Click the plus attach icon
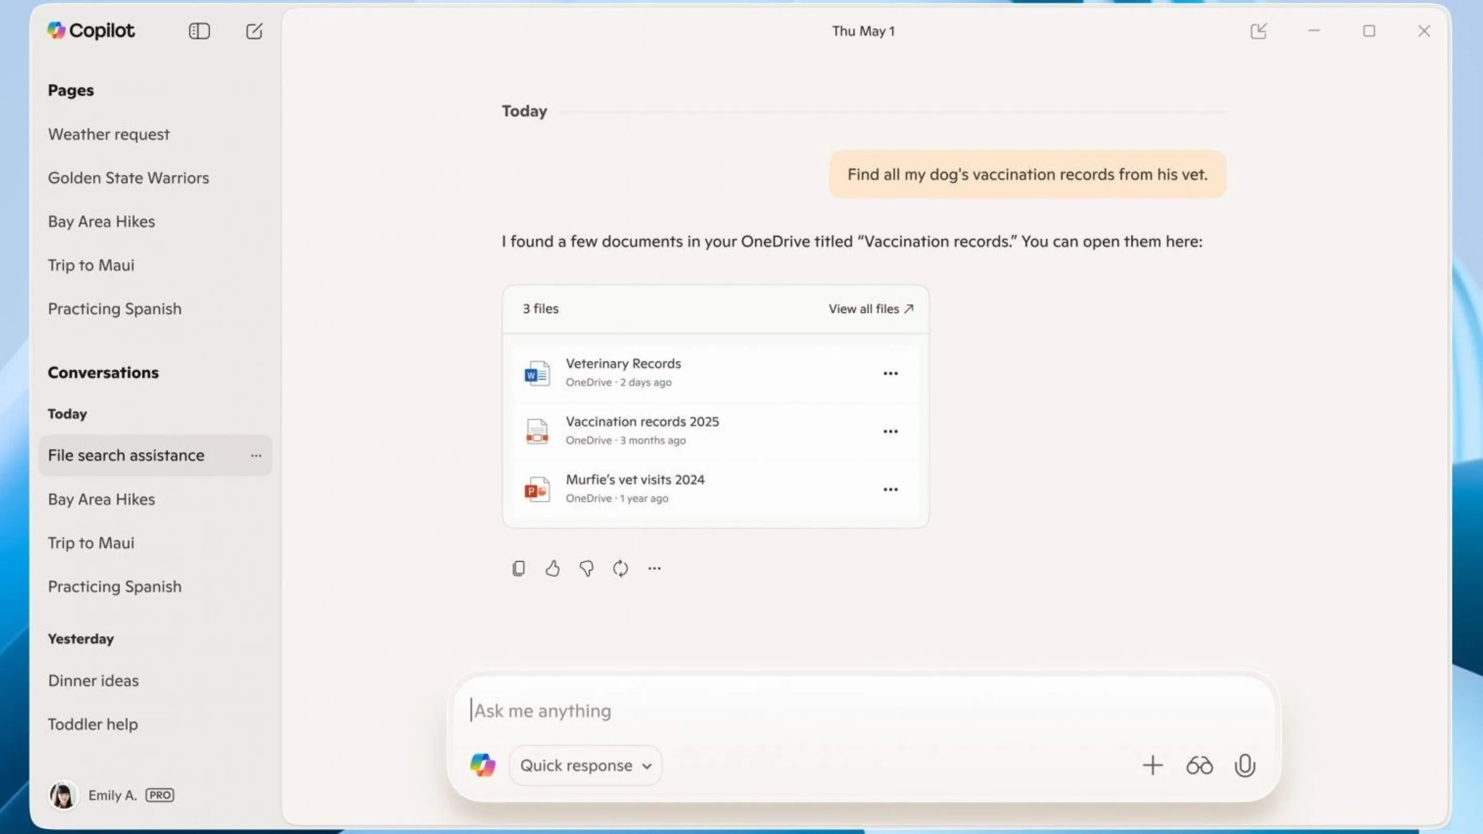This screenshot has height=834, width=1483. coord(1152,766)
